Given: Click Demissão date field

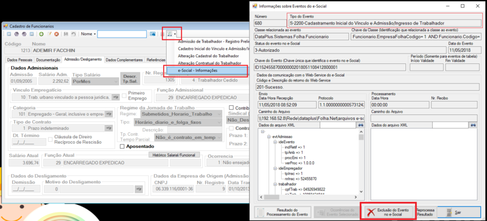Looking at the screenshot, I should 26,189.
